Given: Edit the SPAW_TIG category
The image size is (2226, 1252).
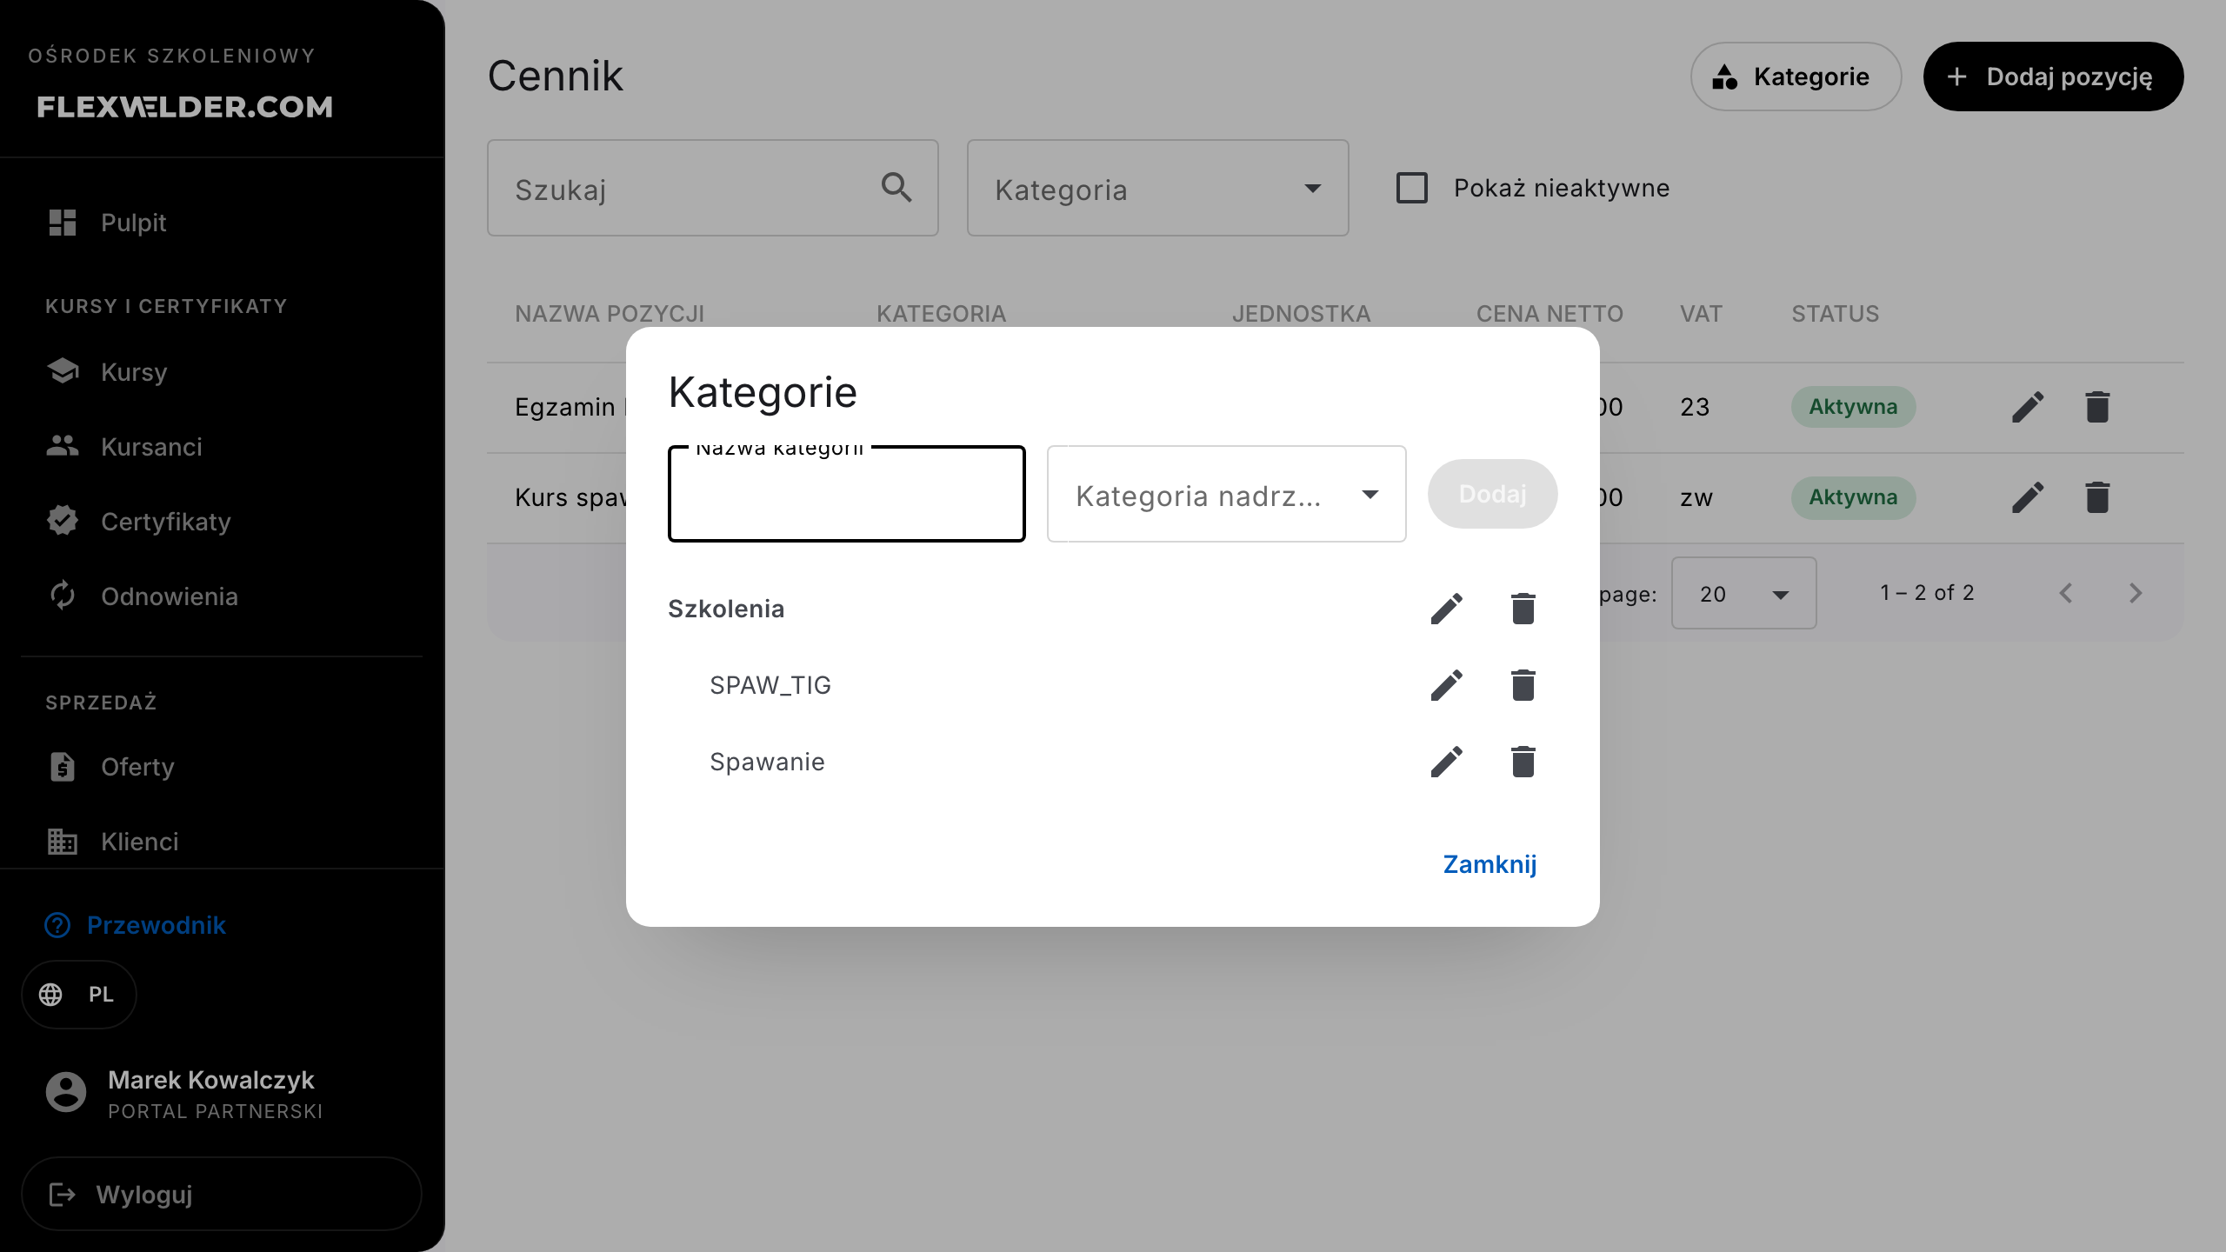Looking at the screenshot, I should (x=1447, y=685).
